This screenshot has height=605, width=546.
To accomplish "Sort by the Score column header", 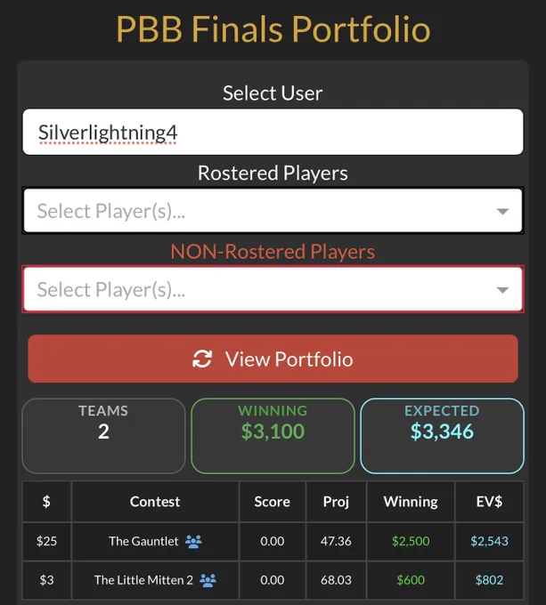I will point(273,502).
